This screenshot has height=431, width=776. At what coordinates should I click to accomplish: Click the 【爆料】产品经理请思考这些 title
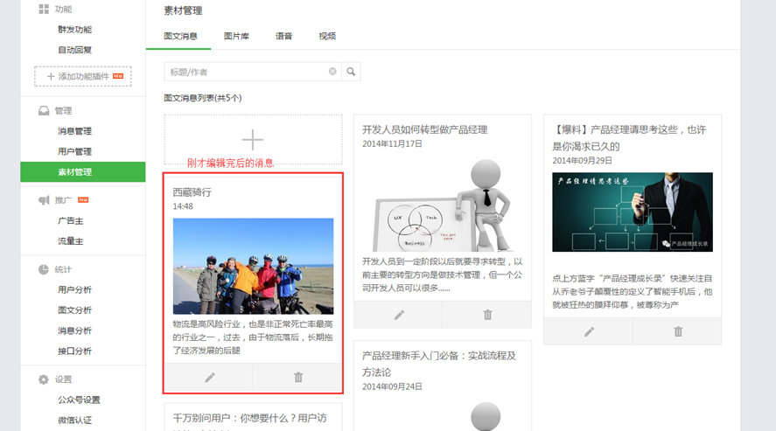point(629,138)
